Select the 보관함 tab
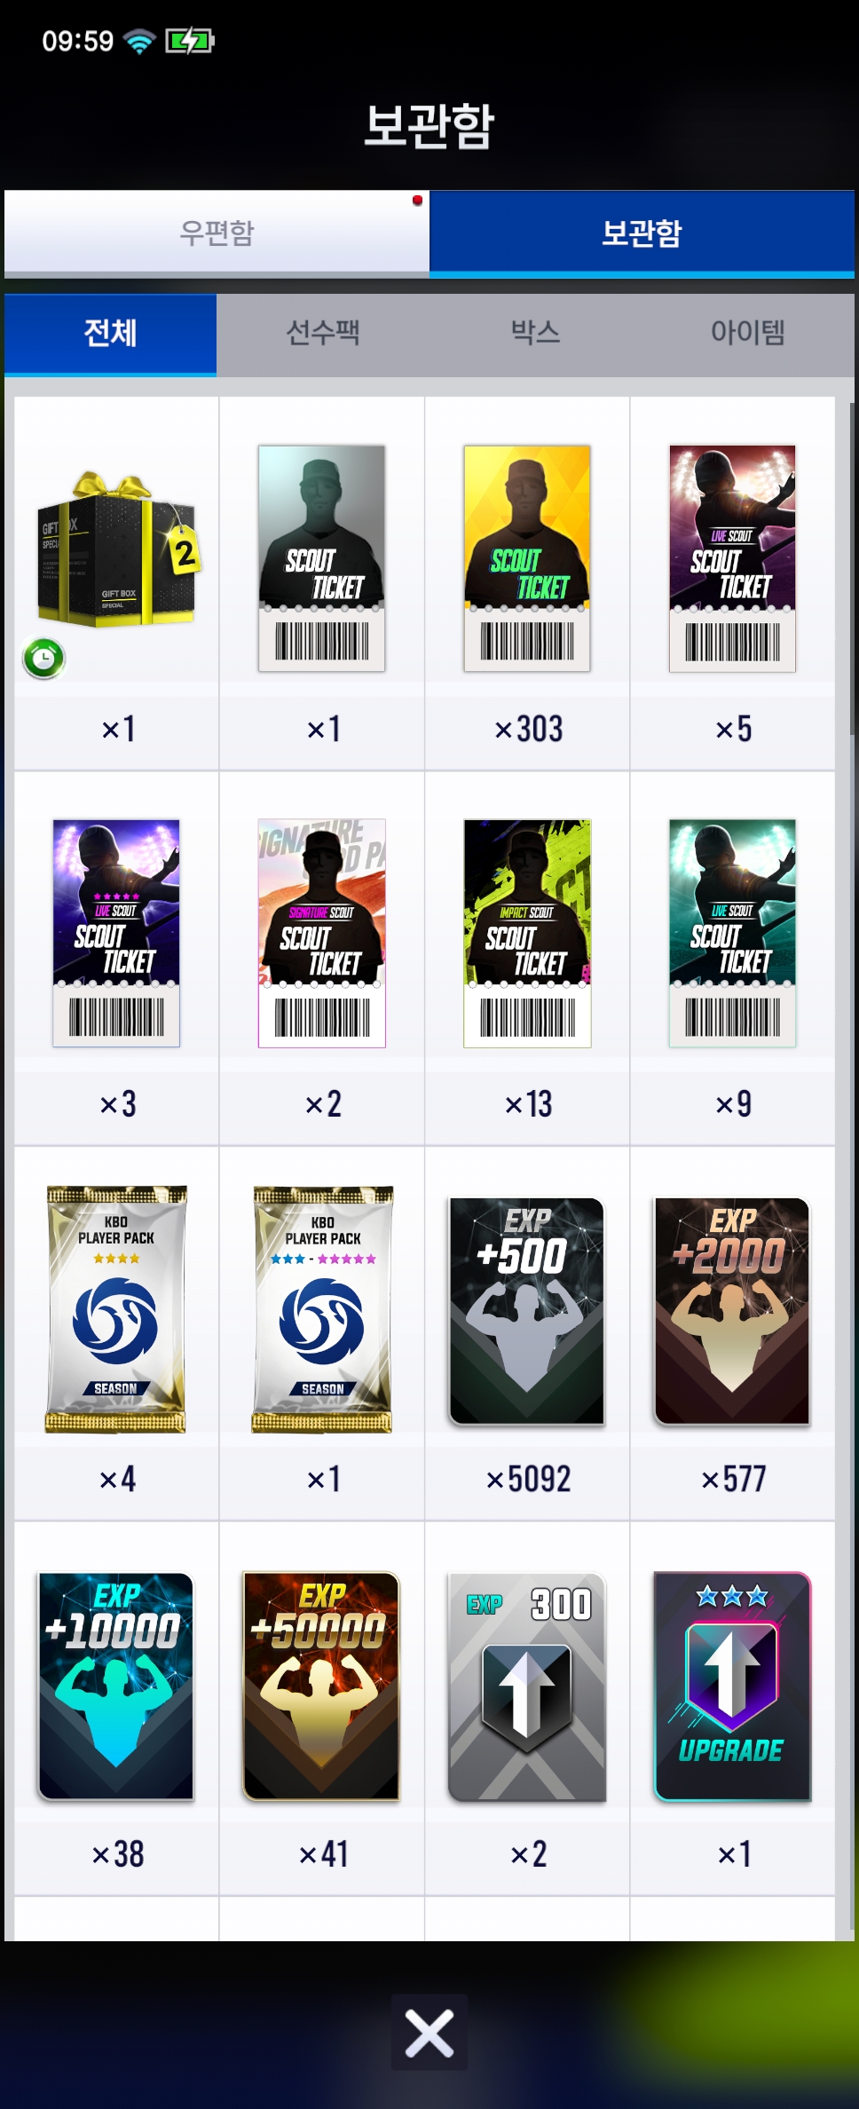Screen dimensions: 859x2109 642,233
